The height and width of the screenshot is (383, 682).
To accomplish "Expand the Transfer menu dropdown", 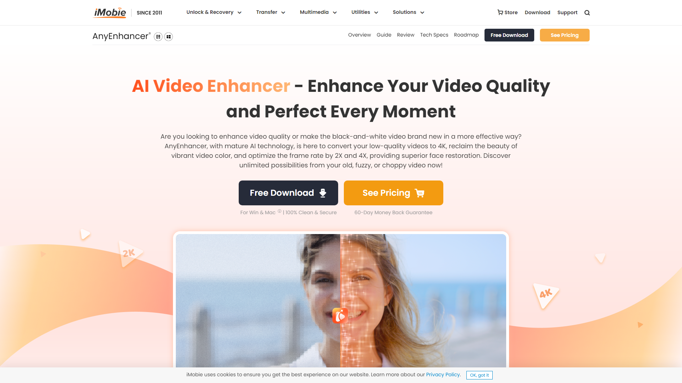I will (x=270, y=12).
